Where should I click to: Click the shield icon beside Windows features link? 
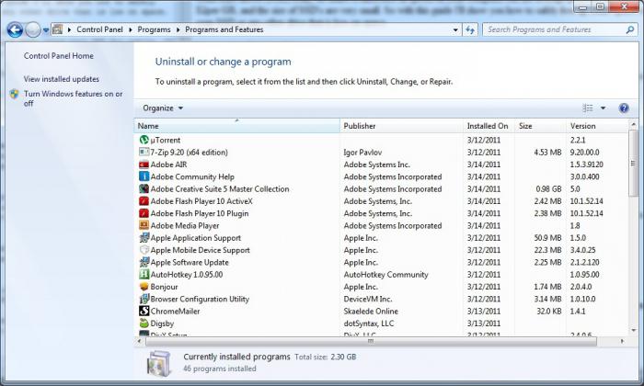coord(14,94)
